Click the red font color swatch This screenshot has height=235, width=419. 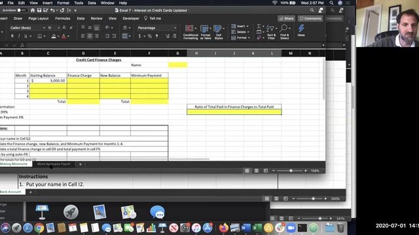[x=64, y=36]
